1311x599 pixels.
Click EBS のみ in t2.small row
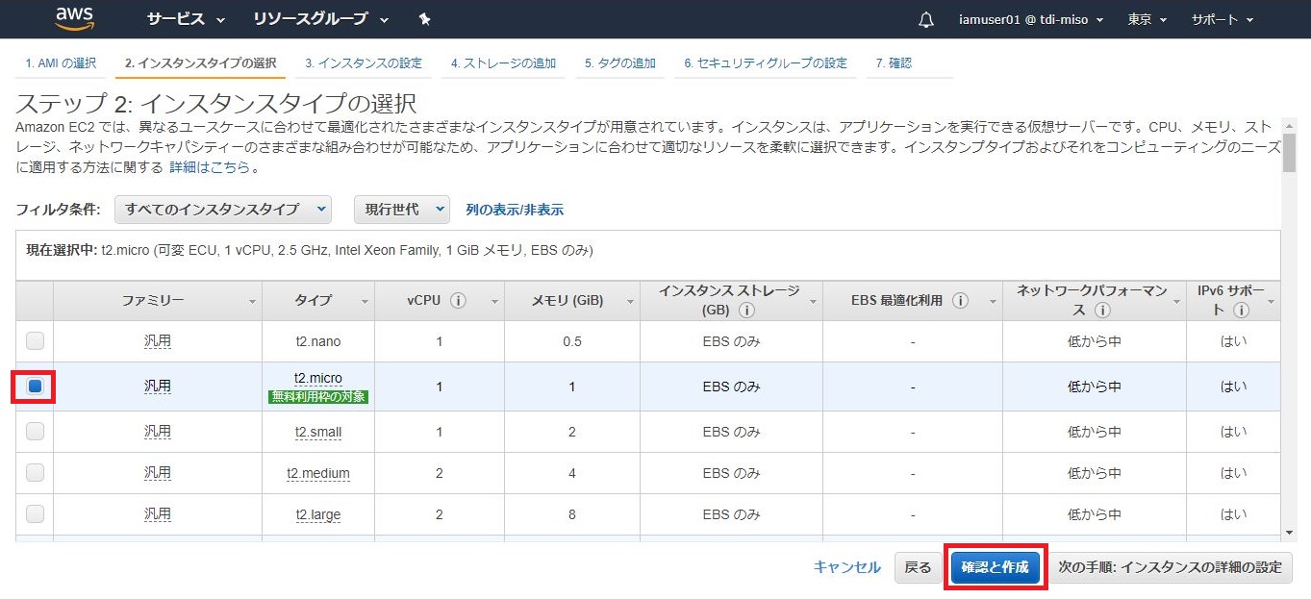[x=731, y=432]
